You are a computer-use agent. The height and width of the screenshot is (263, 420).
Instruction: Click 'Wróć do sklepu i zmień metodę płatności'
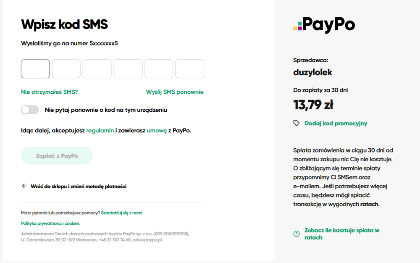pyautogui.click(x=79, y=187)
